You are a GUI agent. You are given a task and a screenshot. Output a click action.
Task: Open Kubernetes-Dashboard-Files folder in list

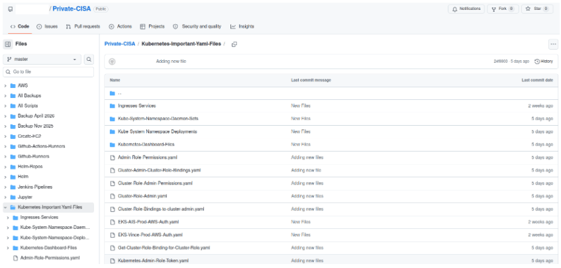(146, 144)
